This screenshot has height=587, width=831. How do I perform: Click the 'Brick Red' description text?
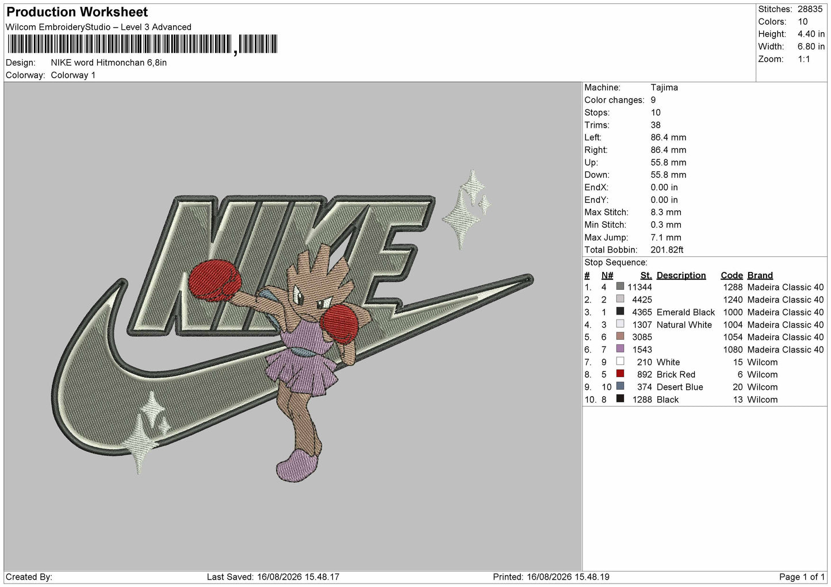coord(676,375)
